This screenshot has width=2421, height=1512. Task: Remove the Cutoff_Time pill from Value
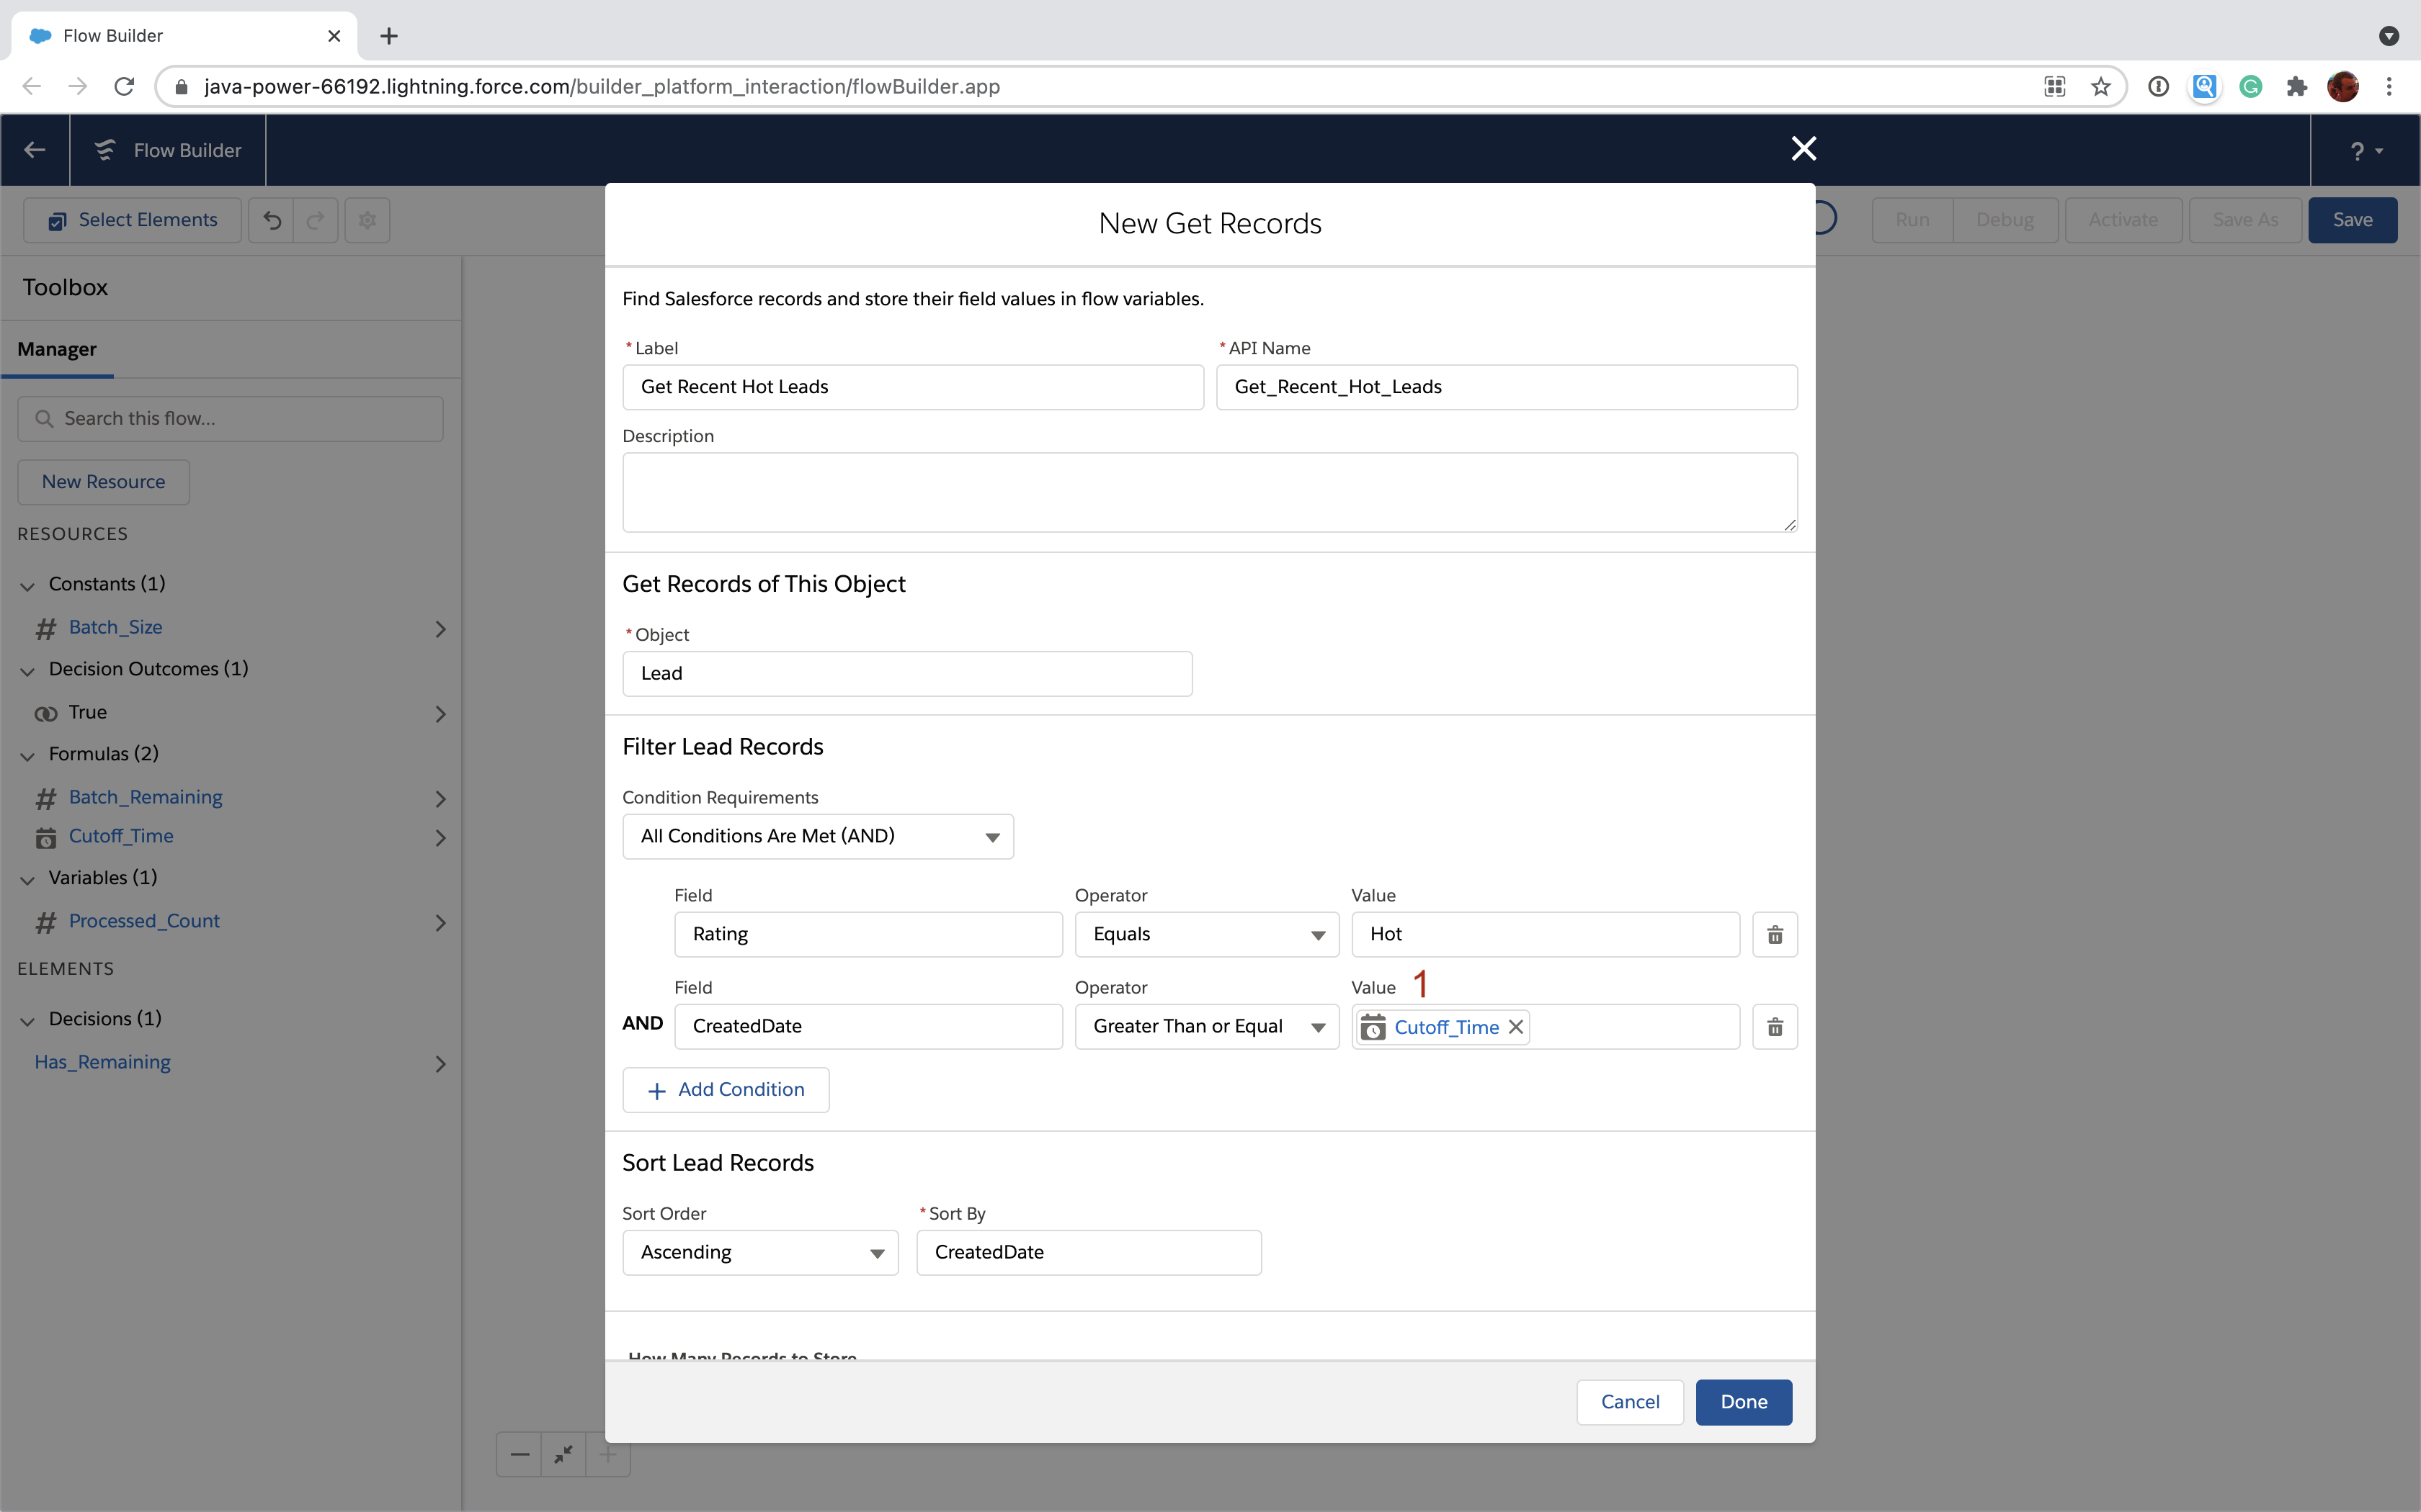click(1515, 1027)
